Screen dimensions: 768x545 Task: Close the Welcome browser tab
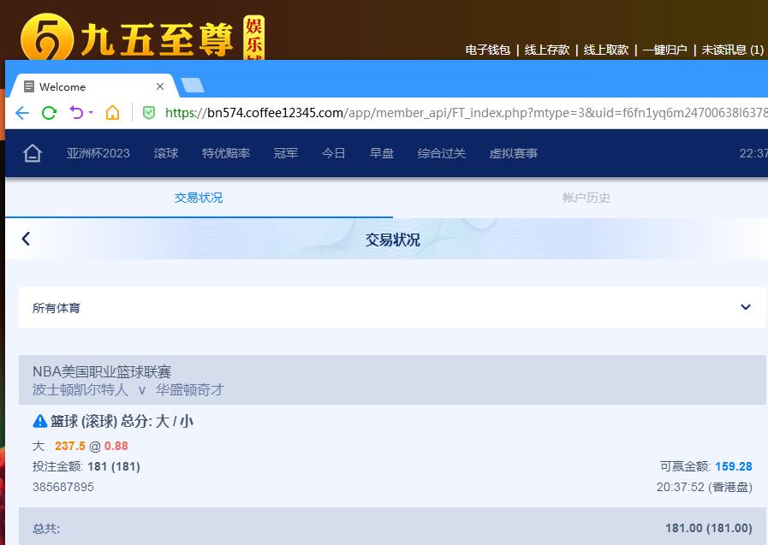pos(160,86)
